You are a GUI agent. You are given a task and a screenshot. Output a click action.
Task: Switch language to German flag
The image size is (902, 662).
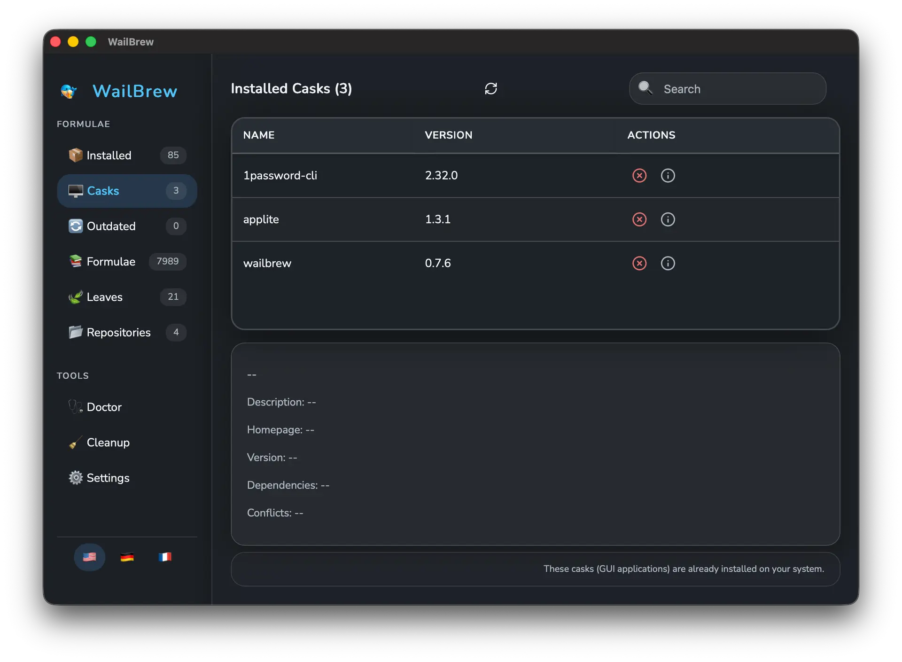127,557
